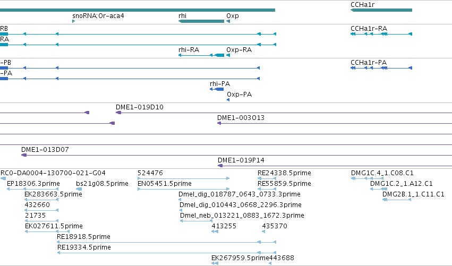Click the Oxp-PA protein label
Screen dimensions: 452x266
239,95
